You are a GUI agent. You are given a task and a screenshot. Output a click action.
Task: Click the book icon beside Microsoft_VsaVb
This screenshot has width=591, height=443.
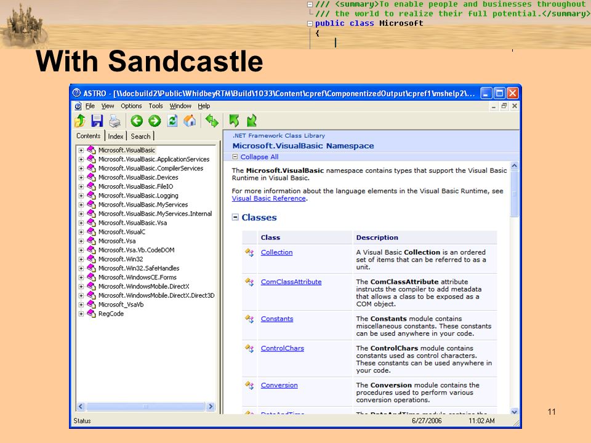click(91, 305)
